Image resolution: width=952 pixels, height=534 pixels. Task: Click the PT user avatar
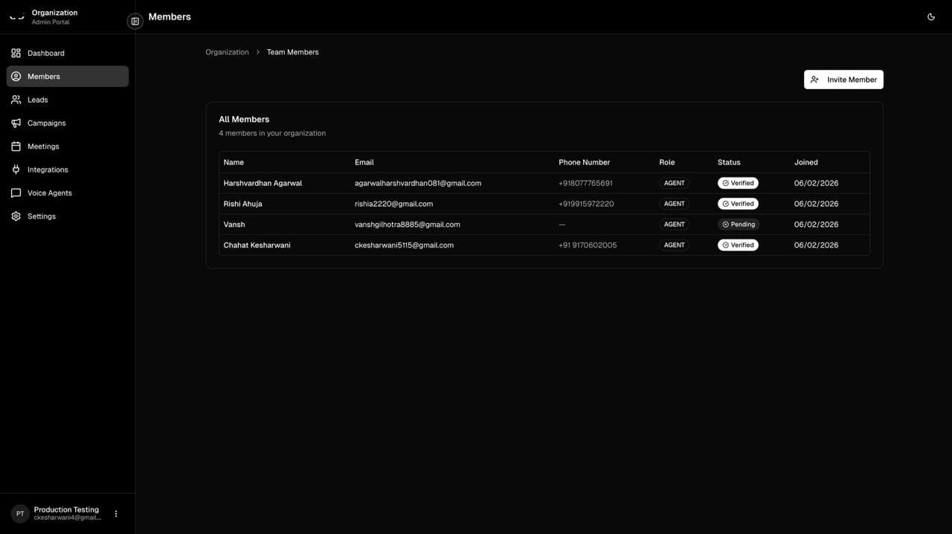pos(20,513)
